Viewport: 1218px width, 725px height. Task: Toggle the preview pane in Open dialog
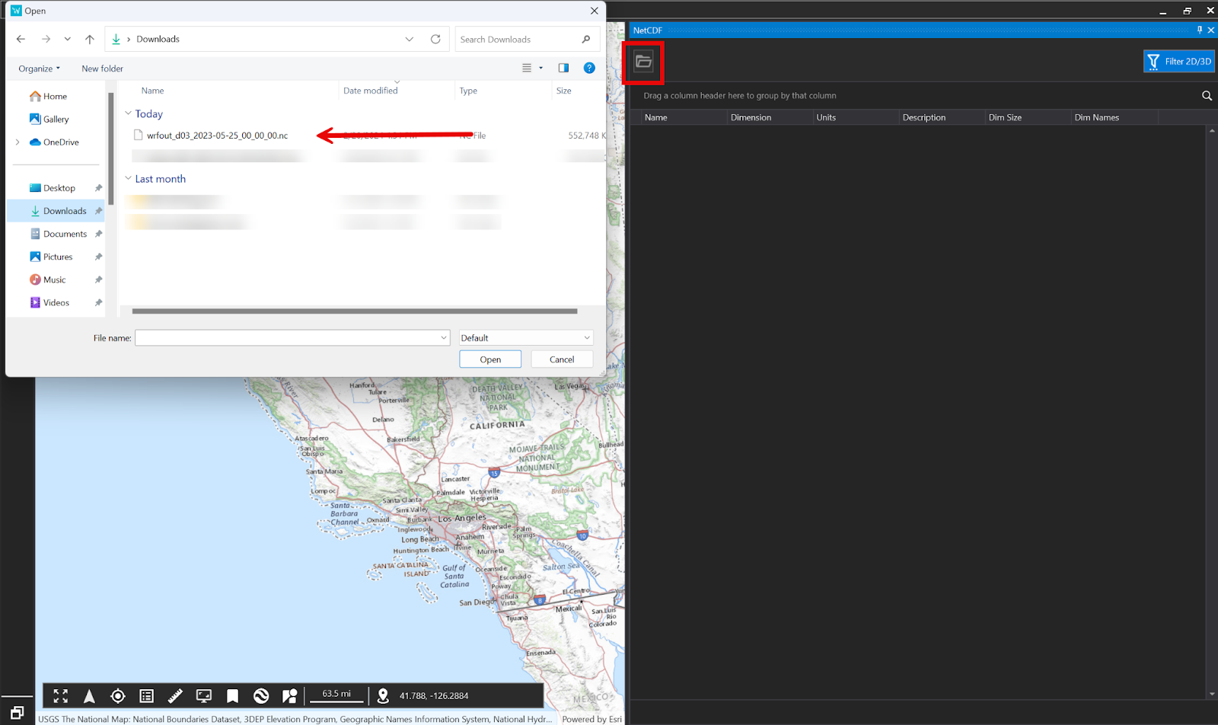coord(563,69)
